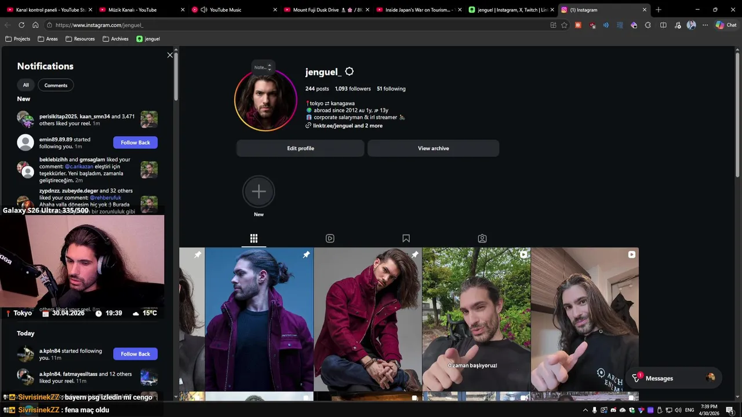
Task: Open the pinned blue-background purple jacket post
Action: click(x=259, y=319)
